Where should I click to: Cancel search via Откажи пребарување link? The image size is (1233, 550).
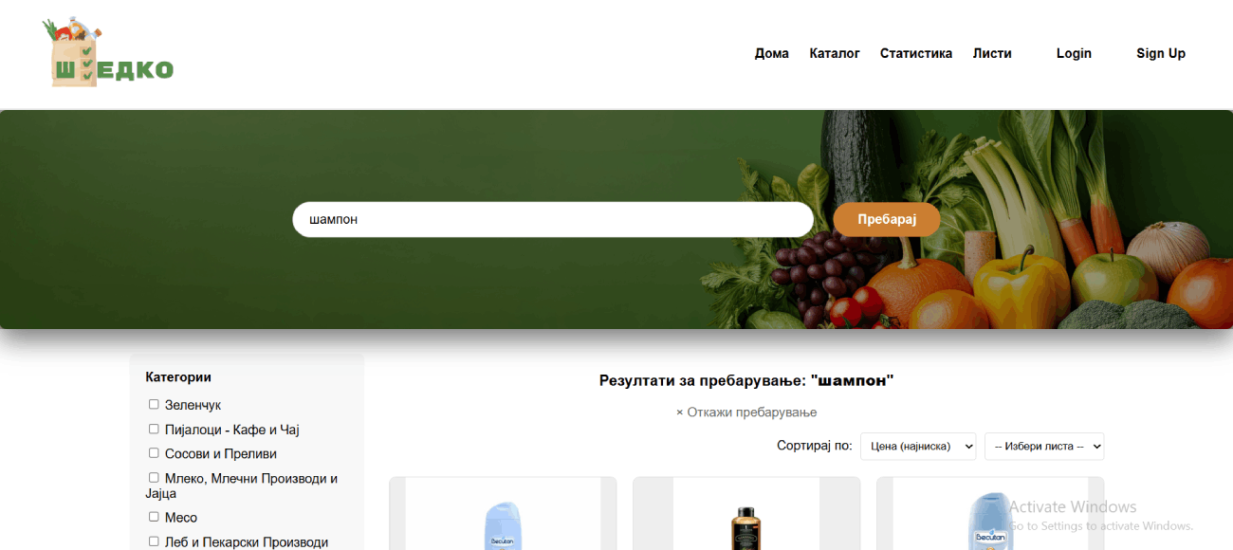[x=746, y=412]
